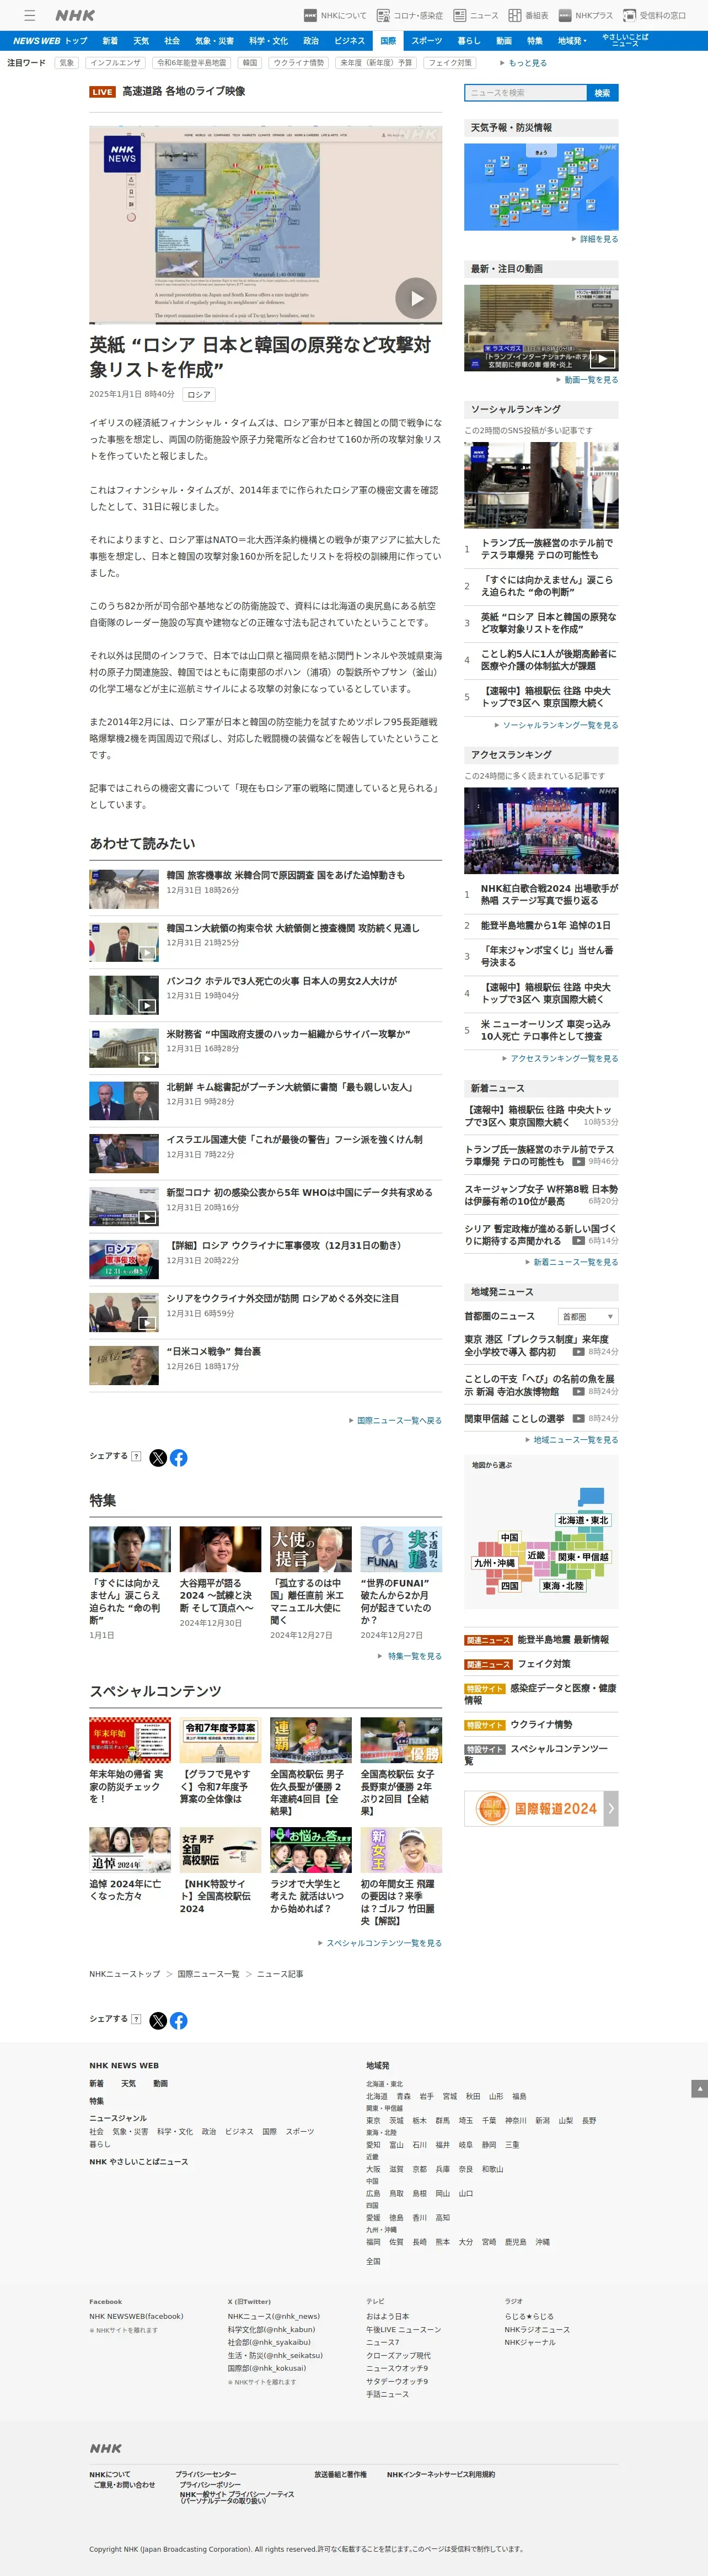Select the インフルエンザ trending tag
This screenshot has width=708, height=2576.
click(115, 63)
